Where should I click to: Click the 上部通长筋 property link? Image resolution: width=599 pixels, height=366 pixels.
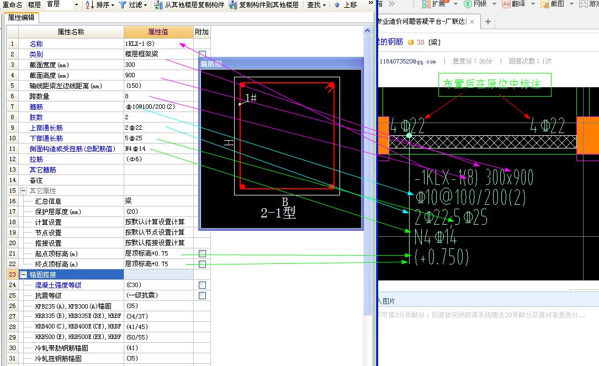click(x=46, y=128)
